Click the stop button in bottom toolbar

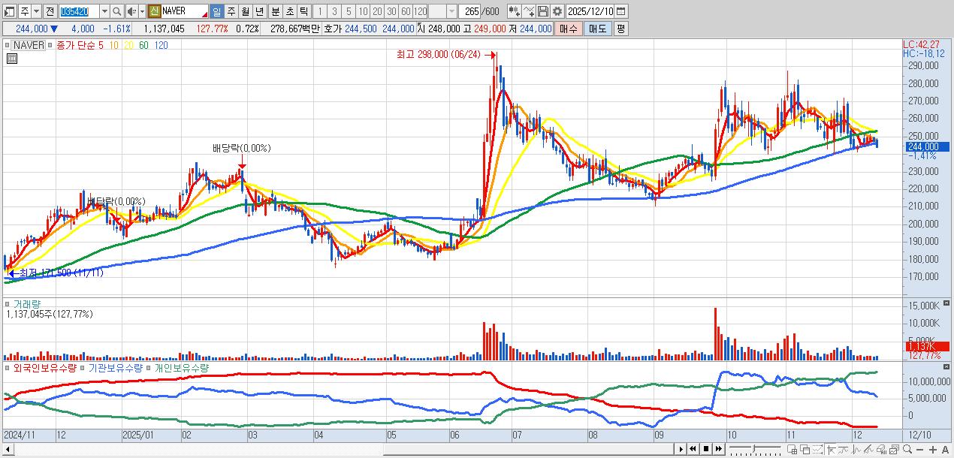[706, 449]
